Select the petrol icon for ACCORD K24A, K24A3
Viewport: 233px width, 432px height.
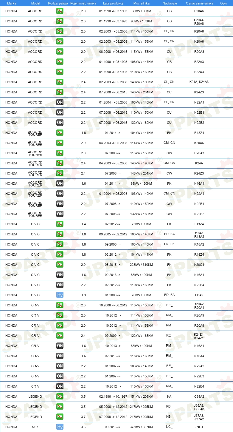(x=60, y=82)
